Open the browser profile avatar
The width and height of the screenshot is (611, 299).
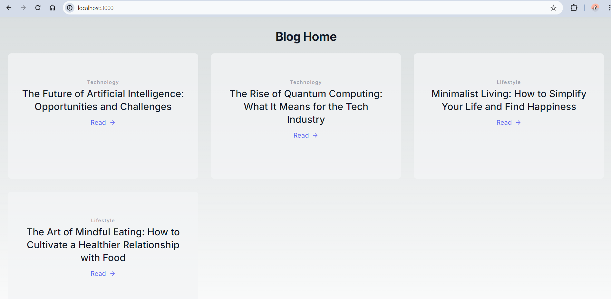595,7
